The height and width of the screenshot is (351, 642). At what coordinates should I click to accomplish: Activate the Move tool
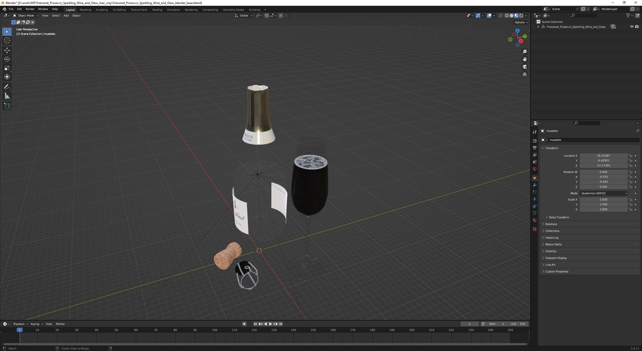click(7, 50)
